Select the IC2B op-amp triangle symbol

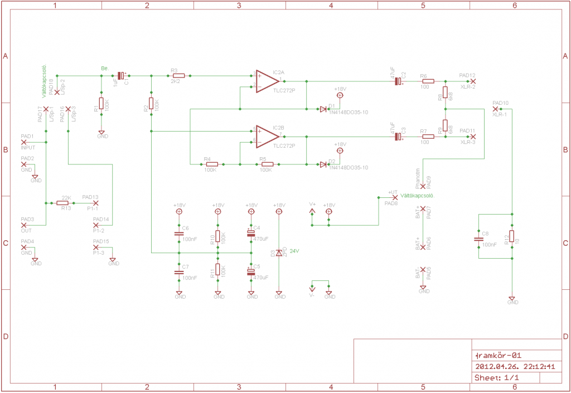[267, 137]
